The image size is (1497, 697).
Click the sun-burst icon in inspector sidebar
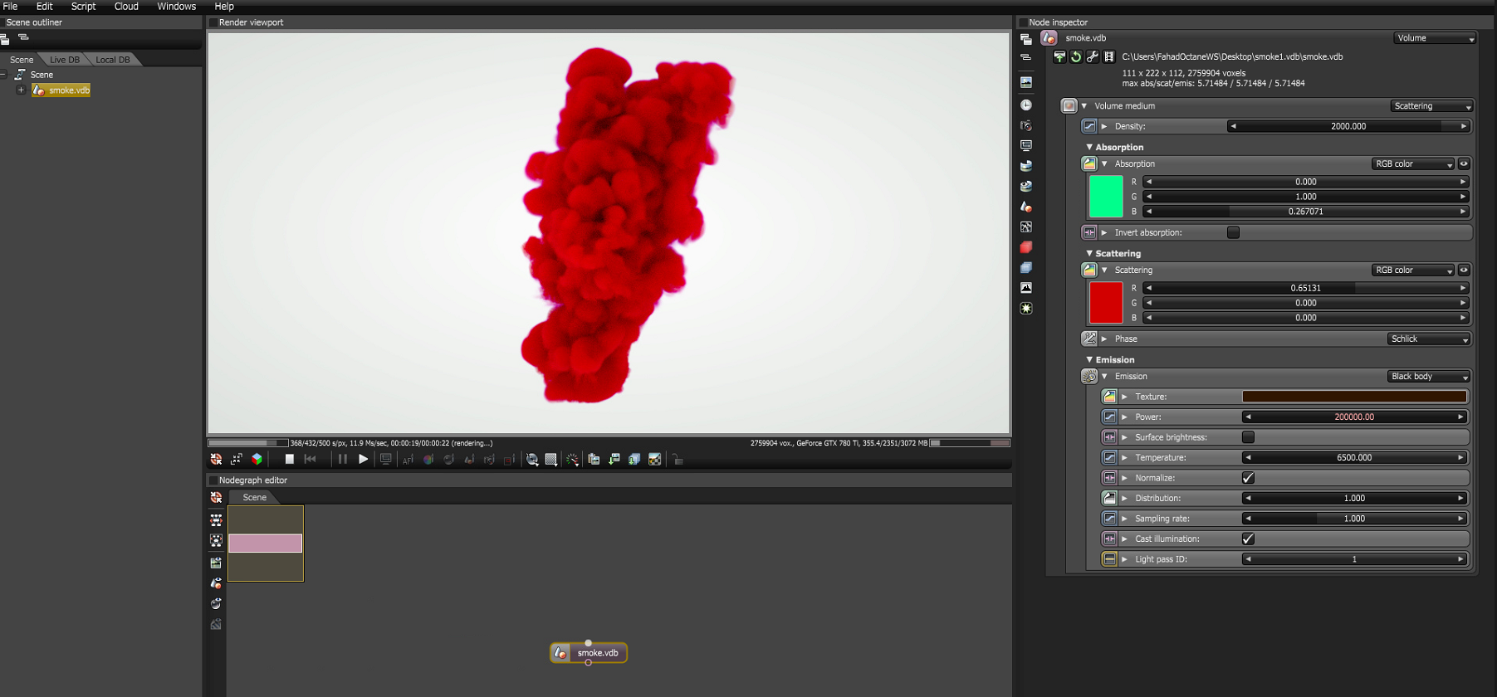[x=1026, y=308]
